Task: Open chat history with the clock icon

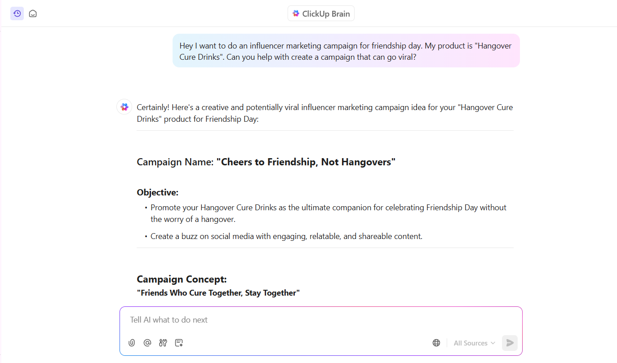Action: pos(17,13)
